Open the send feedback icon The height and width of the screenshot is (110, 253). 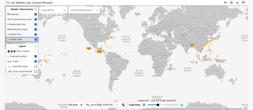[x=243, y=3]
